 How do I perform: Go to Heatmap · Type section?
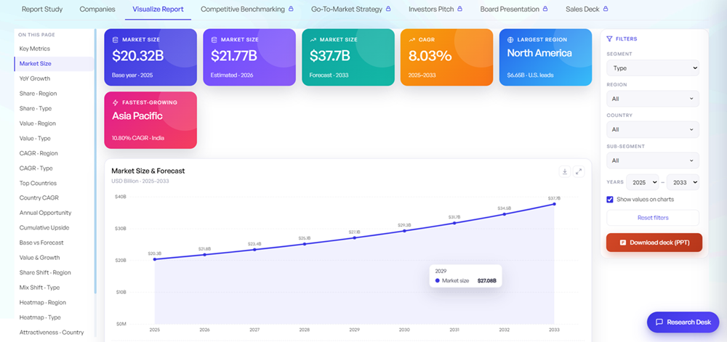point(40,317)
